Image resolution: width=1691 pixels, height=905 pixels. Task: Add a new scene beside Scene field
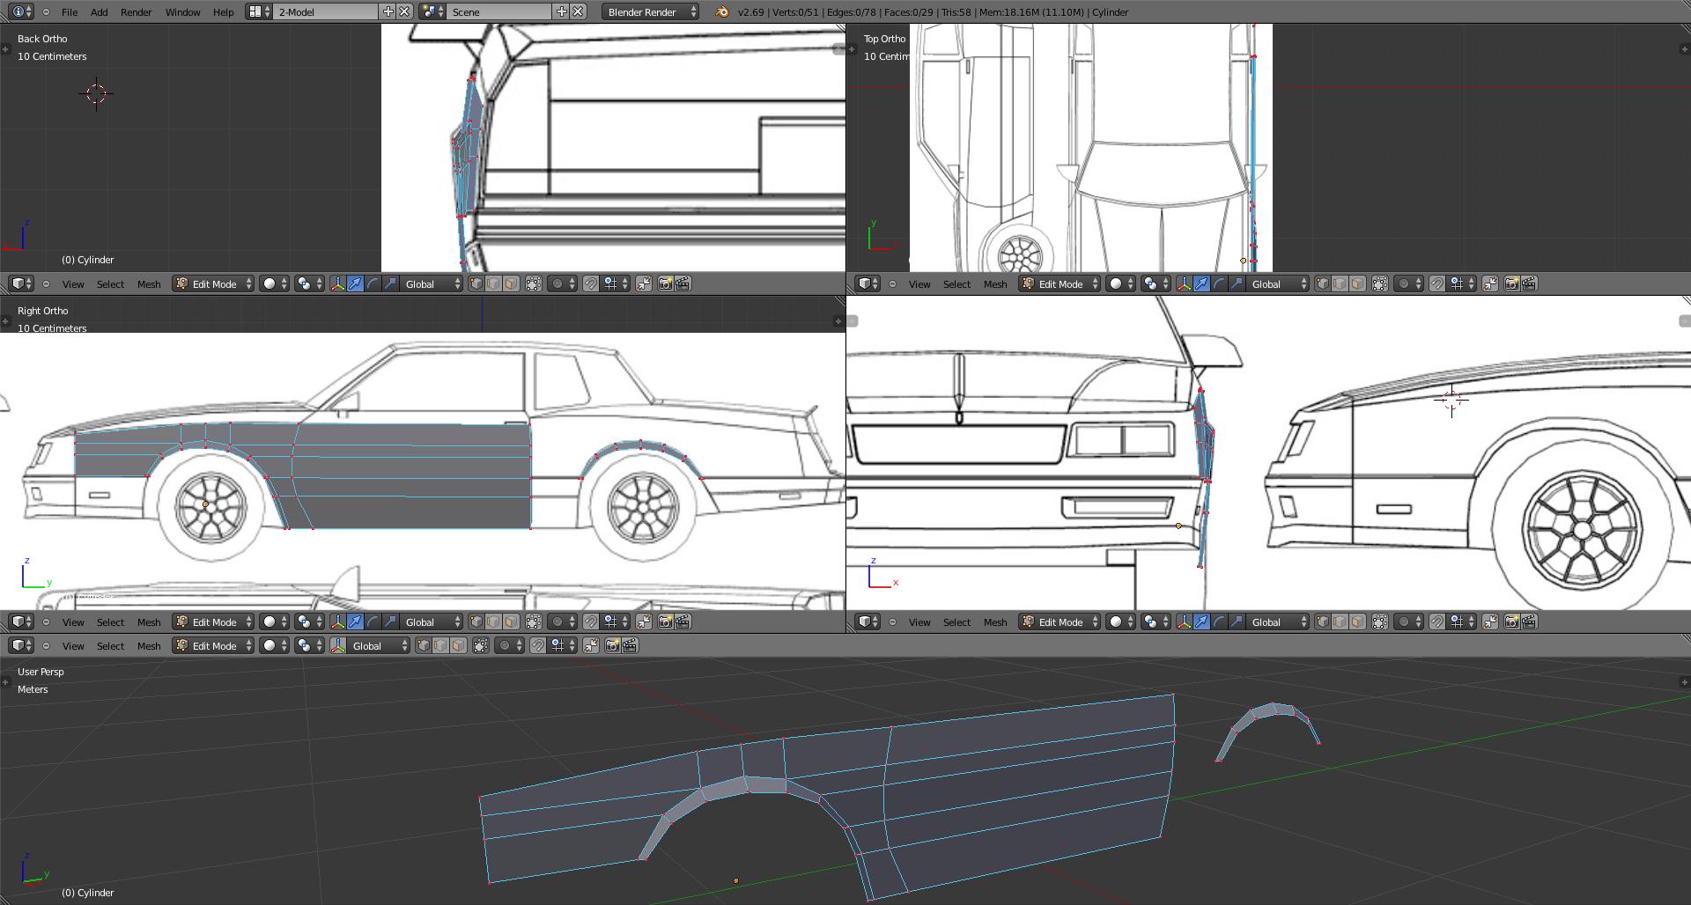point(561,12)
